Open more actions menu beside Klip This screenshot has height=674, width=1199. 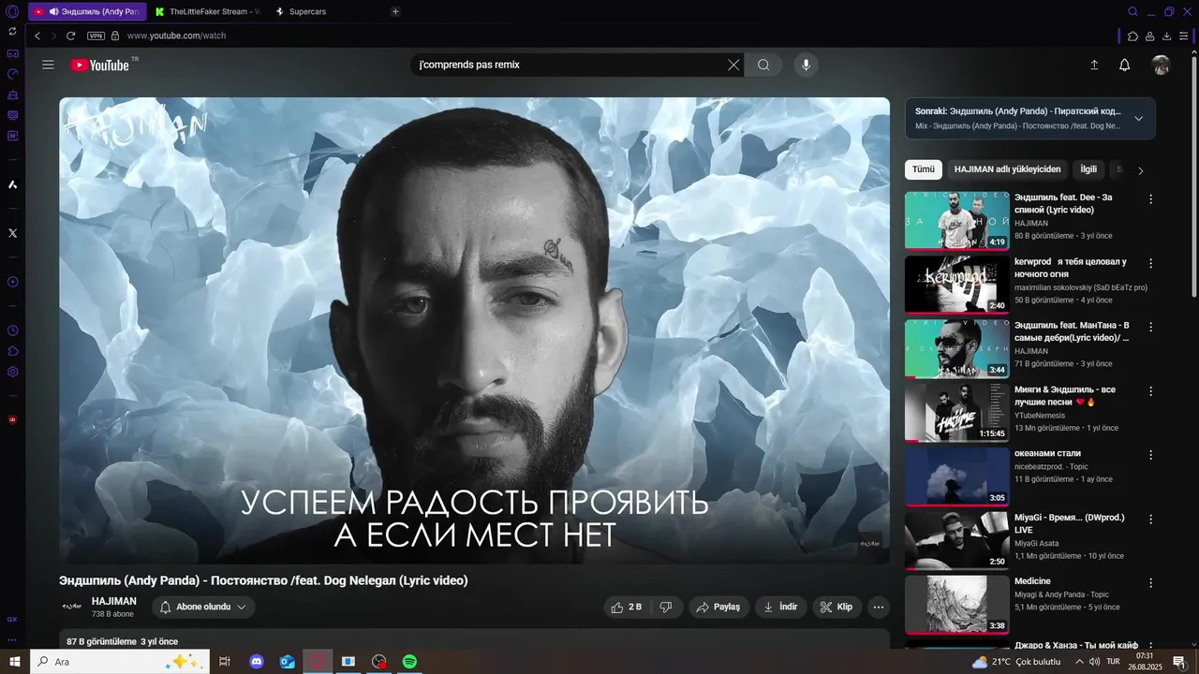(x=879, y=607)
